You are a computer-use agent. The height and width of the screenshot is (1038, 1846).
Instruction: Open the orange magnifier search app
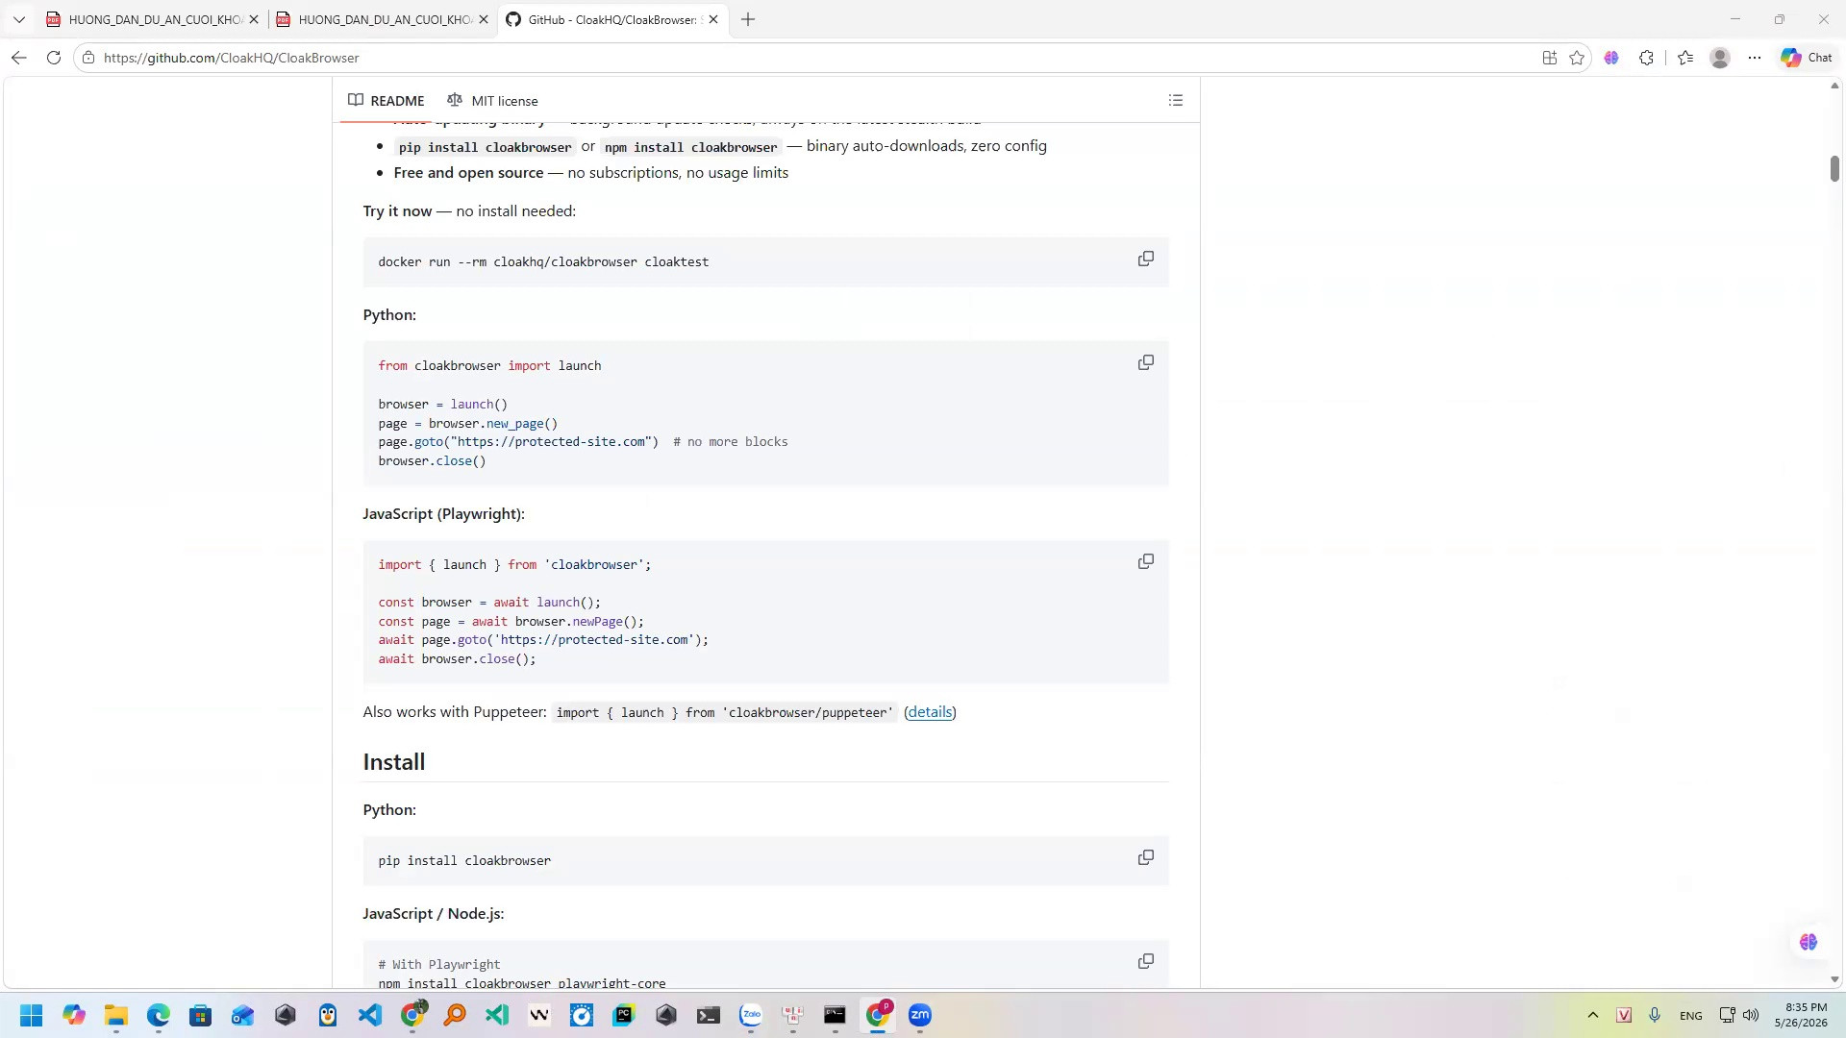(455, 1015)
